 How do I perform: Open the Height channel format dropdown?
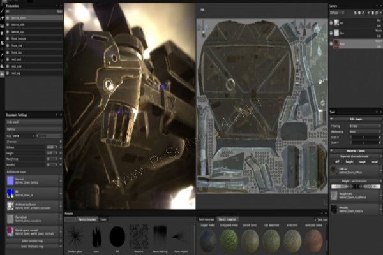pos(52,153)
